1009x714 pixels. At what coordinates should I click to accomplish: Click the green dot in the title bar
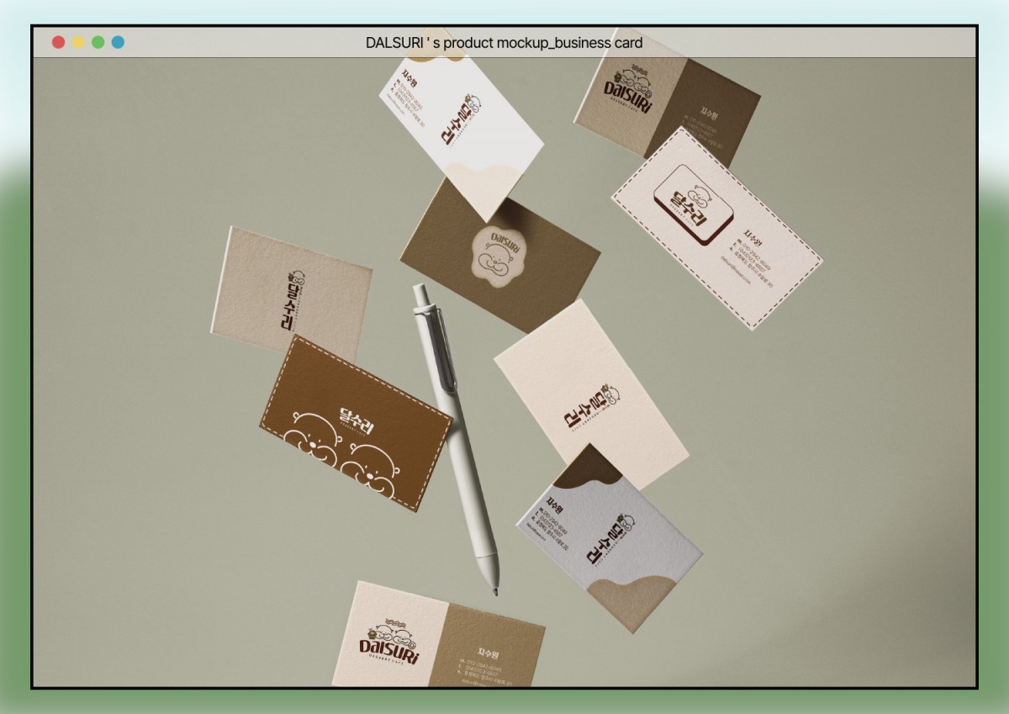[98, 42]
